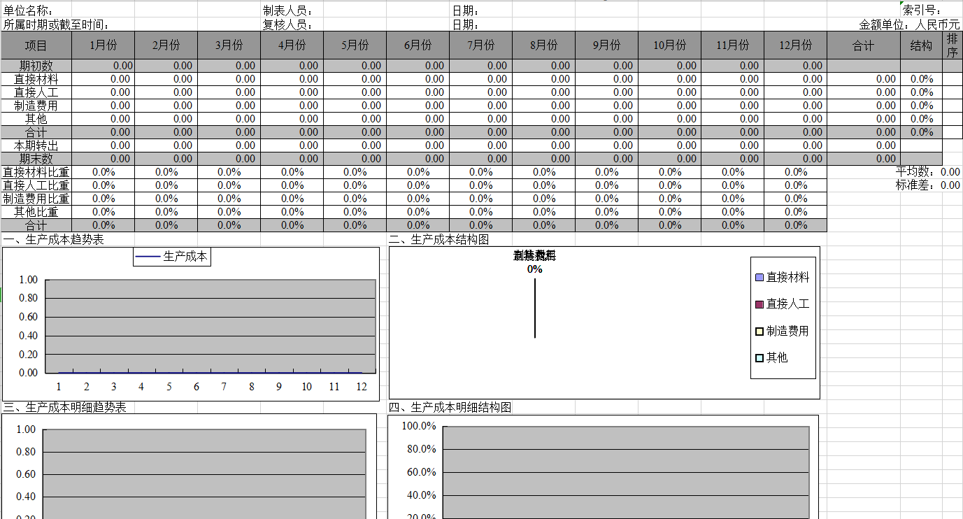The image size is (963, 519).
Task: Click the 一、生产成本趋势表 title
Action: [x=54, y=240]
